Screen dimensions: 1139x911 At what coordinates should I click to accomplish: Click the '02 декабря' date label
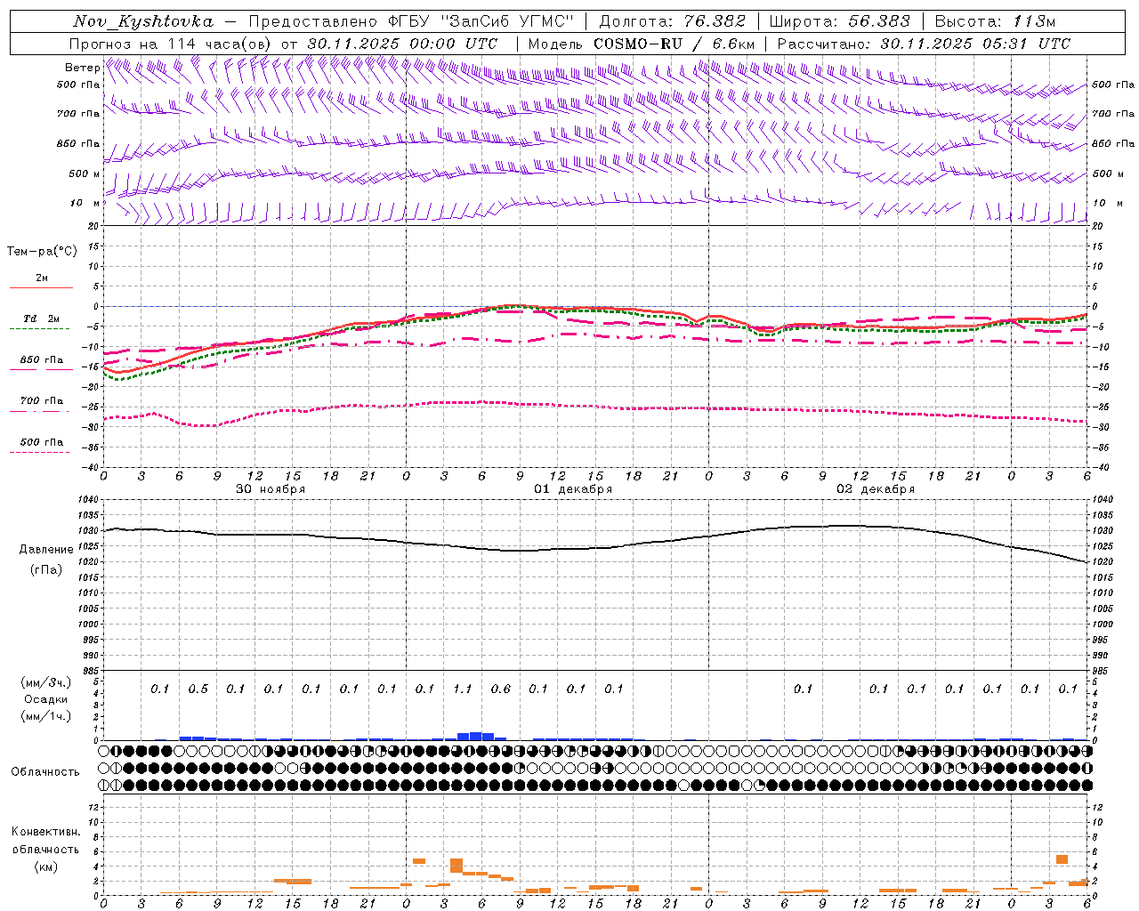(876, 489)
